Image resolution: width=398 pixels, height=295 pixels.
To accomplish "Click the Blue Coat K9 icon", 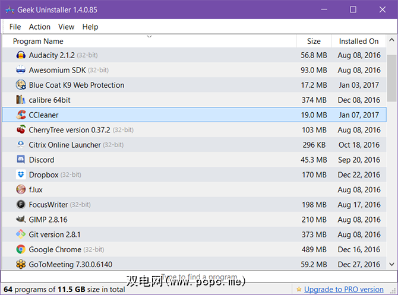I will [21, 85].
